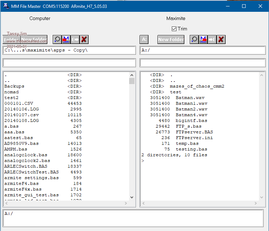269x231 pixels.
Task: Select FTPserver.BAS in the Maximite list
Action: [x=194, y=132]
